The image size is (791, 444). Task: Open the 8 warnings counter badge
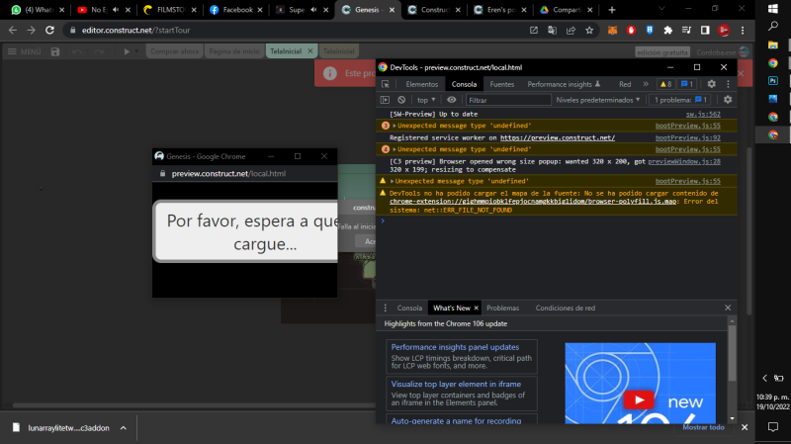[x=665, y=84]
